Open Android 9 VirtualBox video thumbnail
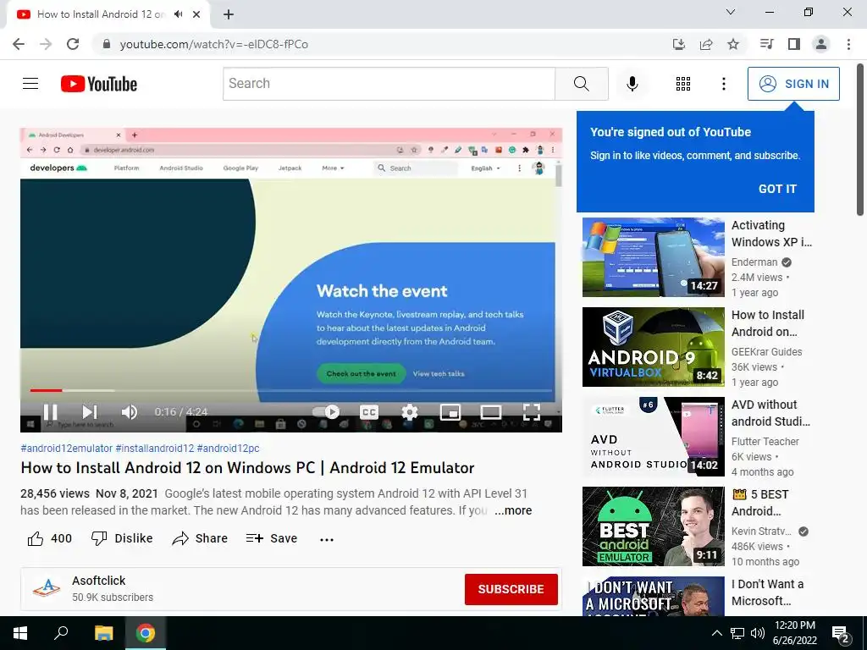867x650 pixels. click(x=653, y=346)
